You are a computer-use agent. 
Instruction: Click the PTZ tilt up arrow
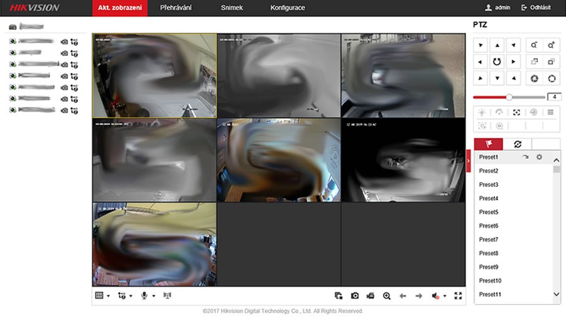tap(497, 45)
